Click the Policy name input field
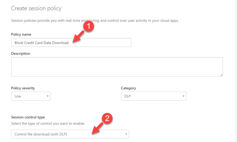This screenshot has width=237, height=142. pos(71,42)
